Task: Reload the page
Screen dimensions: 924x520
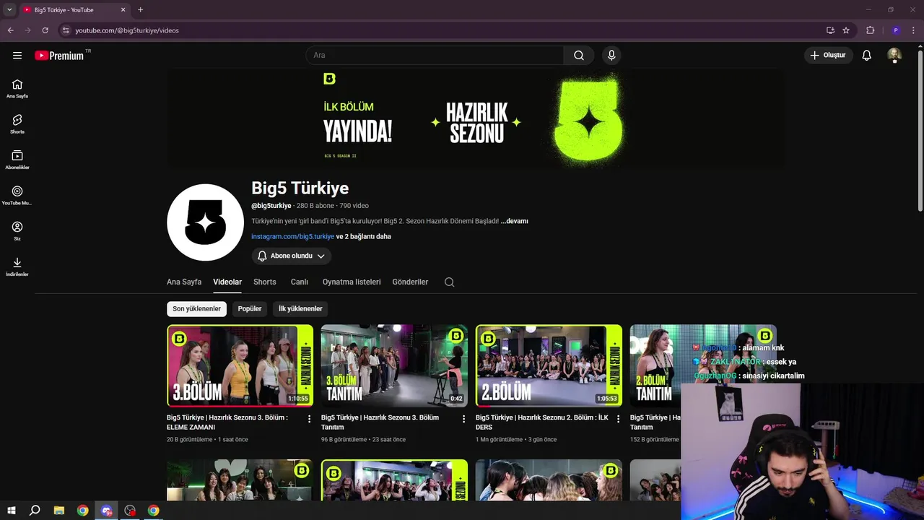Action: (x=45, y=30)
